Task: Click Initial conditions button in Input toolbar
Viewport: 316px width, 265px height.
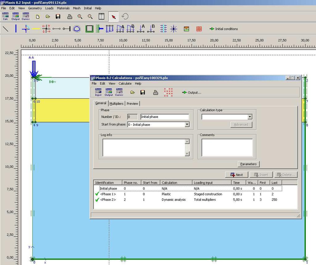Action: click(x=224, y=29)
